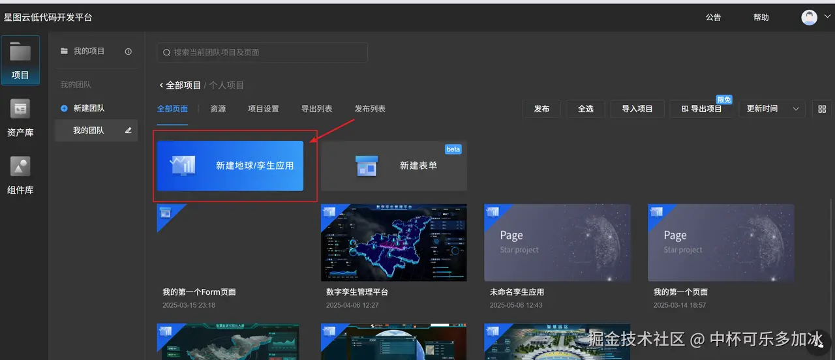835x360 pixels.
Task: Click date 2025-03-14 18:57
Action: [x=680, y=305]
